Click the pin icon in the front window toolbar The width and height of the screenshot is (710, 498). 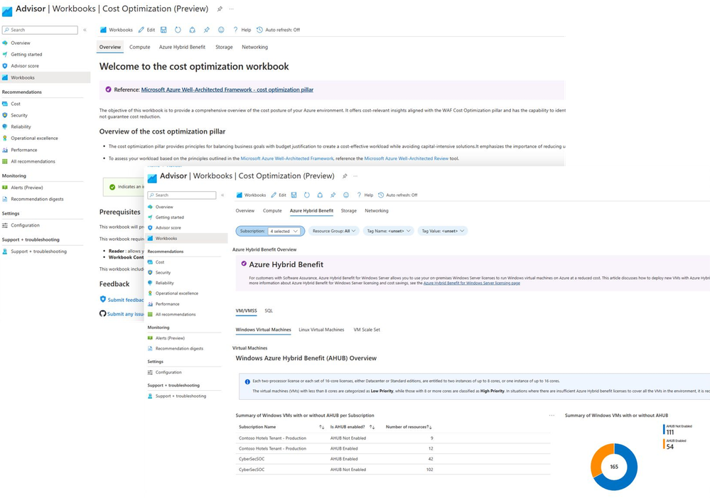point(333,195)
